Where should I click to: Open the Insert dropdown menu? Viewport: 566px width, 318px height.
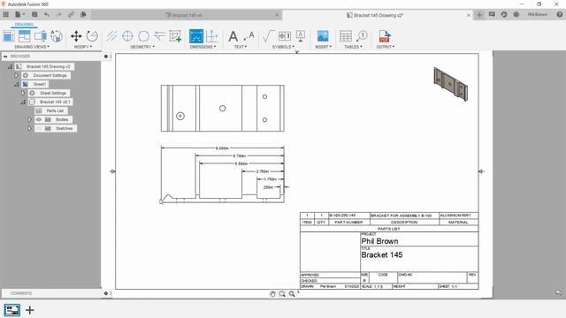click(x=323, y=47)
